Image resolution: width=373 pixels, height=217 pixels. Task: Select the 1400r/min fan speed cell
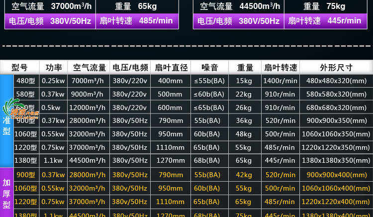click(x=280, y=81)
